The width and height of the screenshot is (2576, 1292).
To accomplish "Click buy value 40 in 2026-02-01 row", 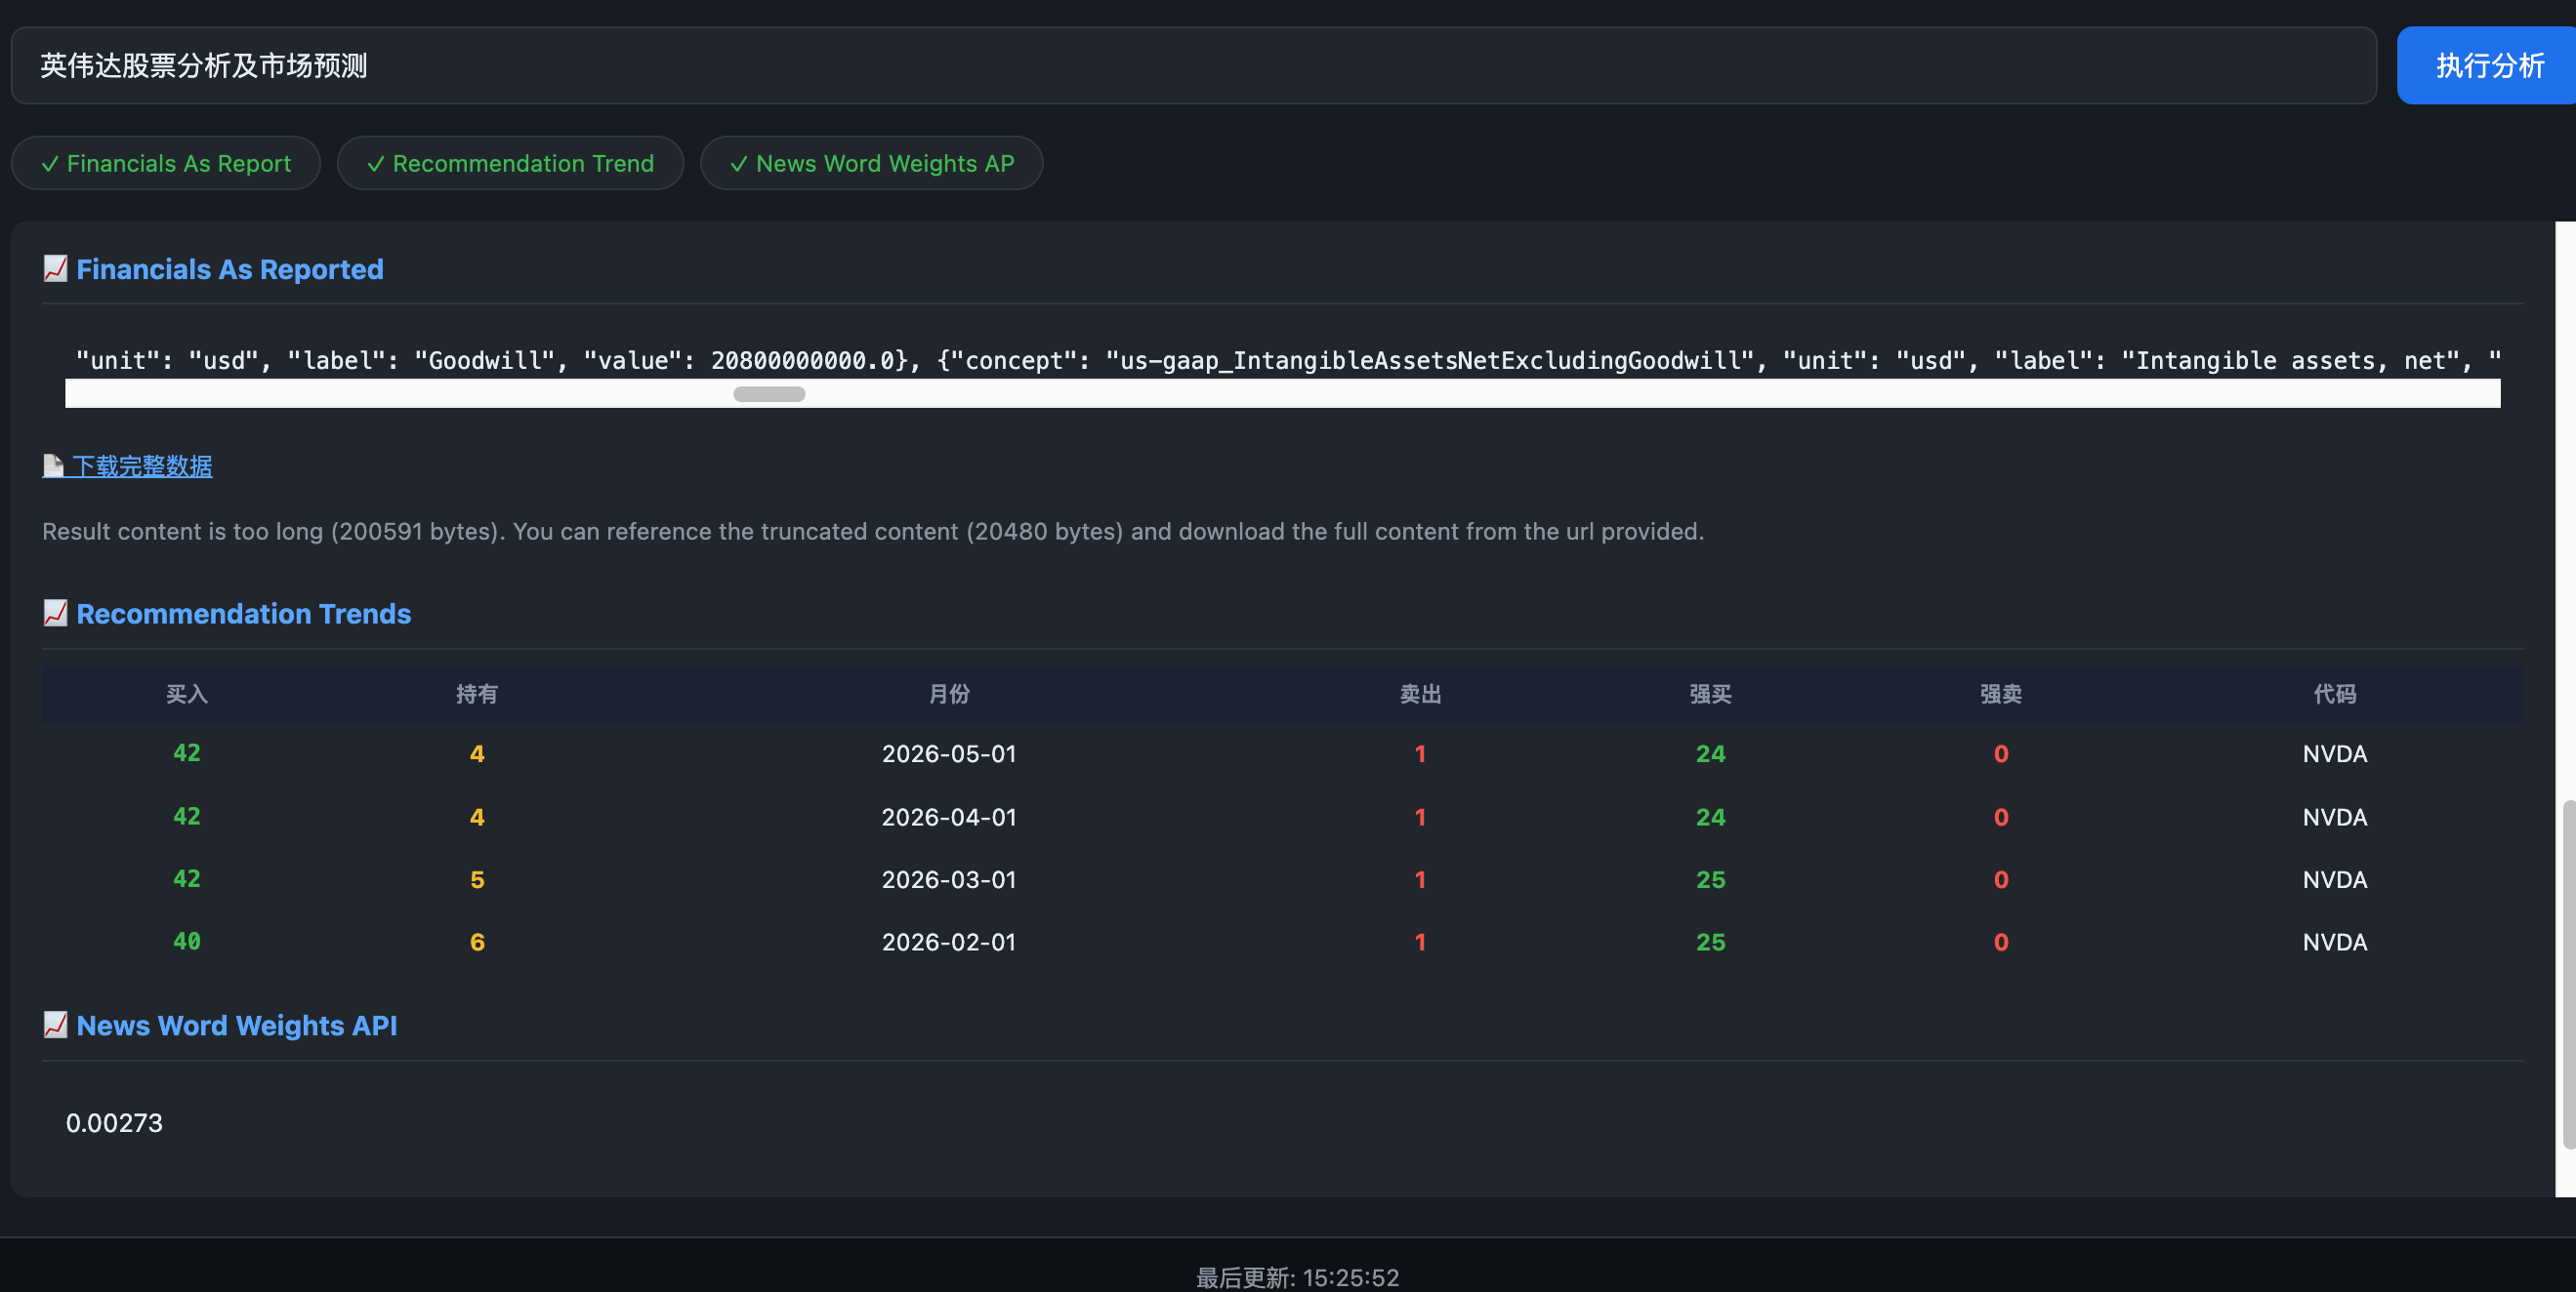I will 187,942.
